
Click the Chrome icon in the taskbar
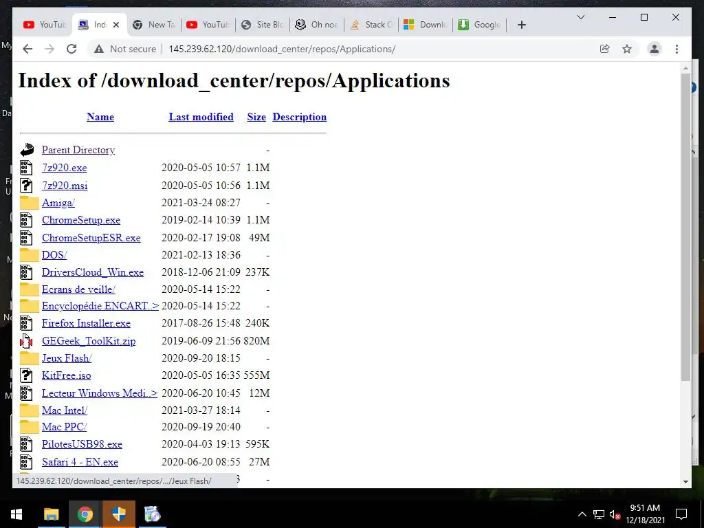[x=85, y=514]
